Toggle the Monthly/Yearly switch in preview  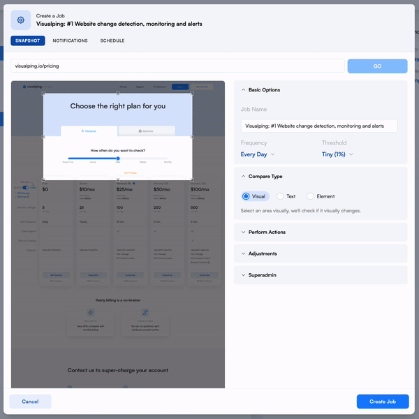[x=26, y=188]
